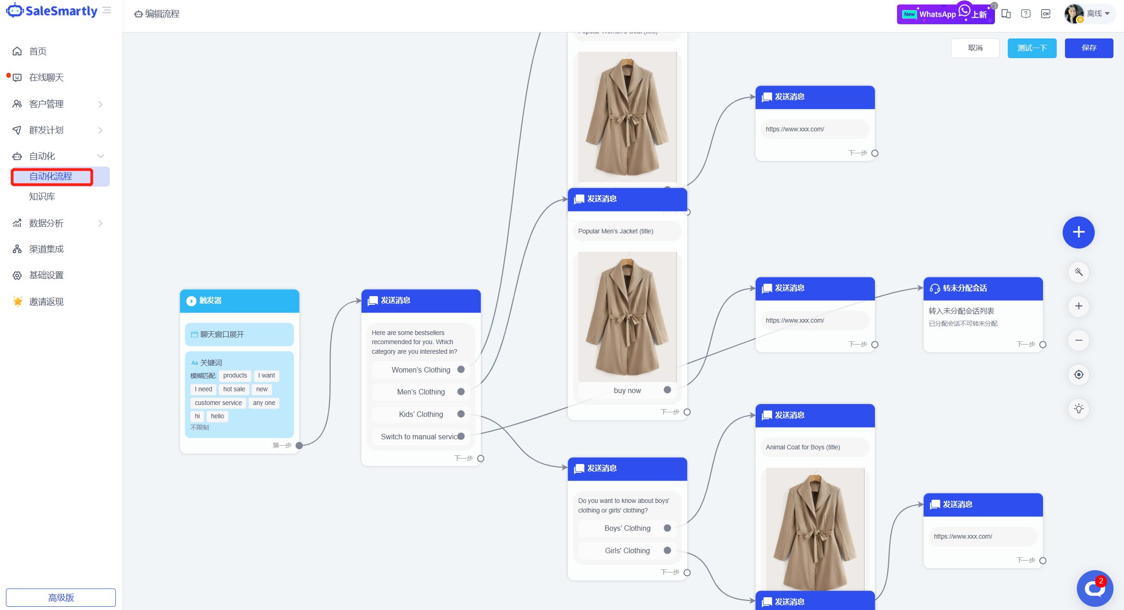Image resolution: width=1124 pixels, height=610 pixels.
Task: Click the 保存 button
Action: click(1088, 48)
